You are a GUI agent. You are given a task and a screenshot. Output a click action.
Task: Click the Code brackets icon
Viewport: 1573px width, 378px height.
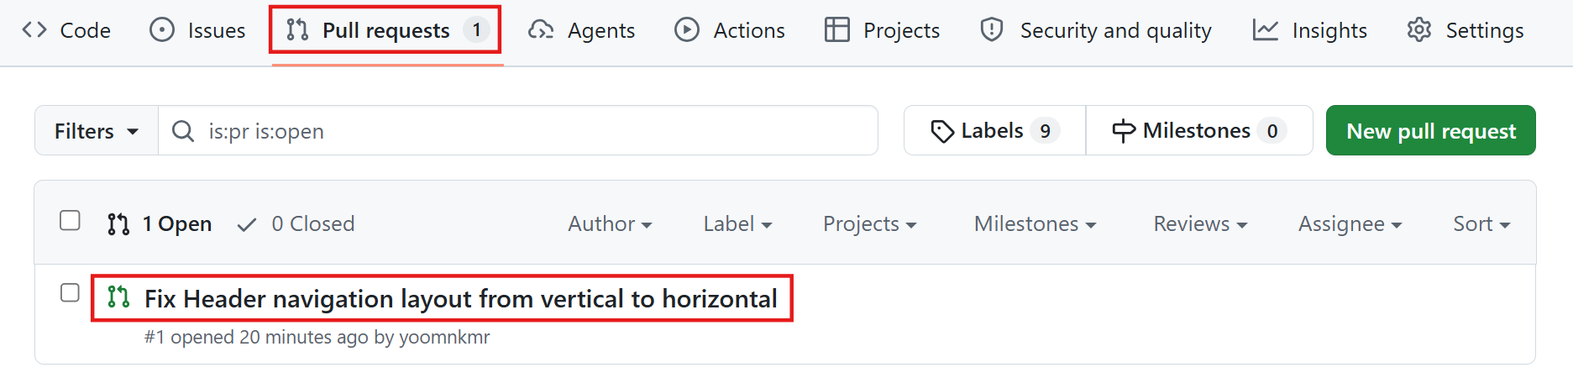click(34, 30)
